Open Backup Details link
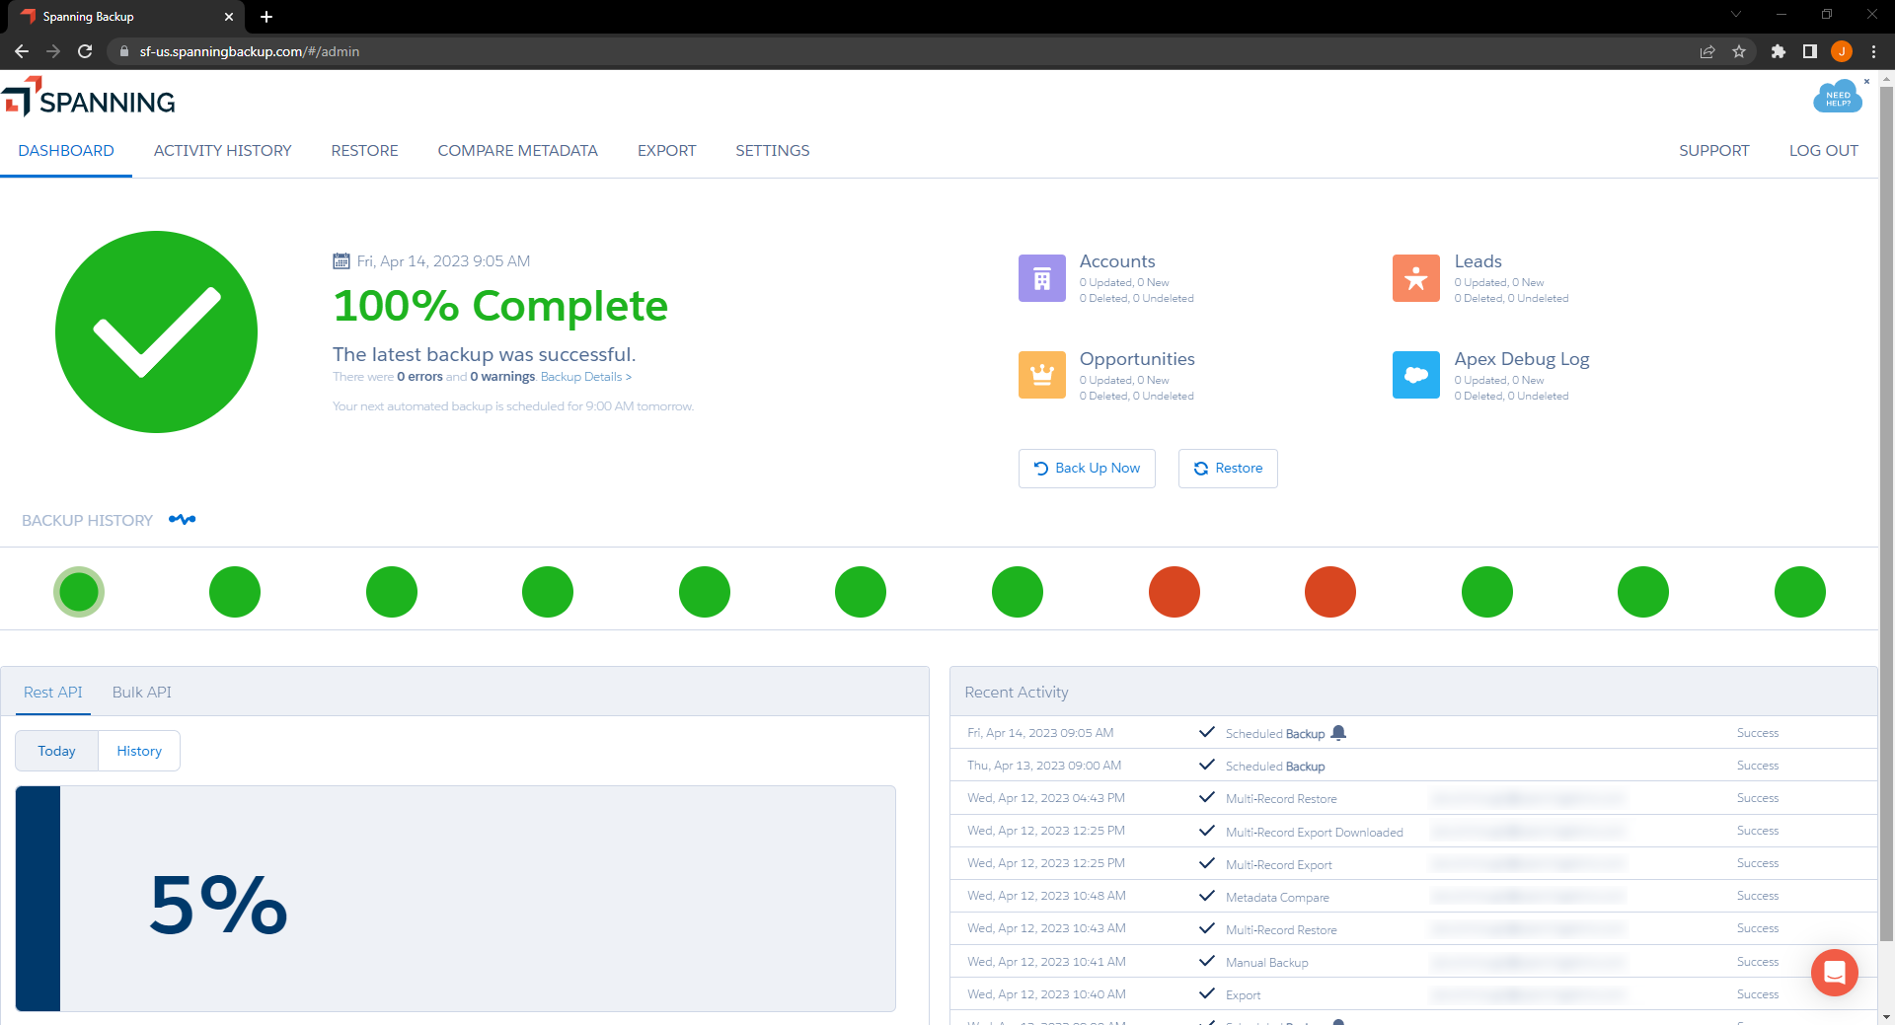Image resolution: width=1895 pixels, height=1025 pixels. [585, 377]
